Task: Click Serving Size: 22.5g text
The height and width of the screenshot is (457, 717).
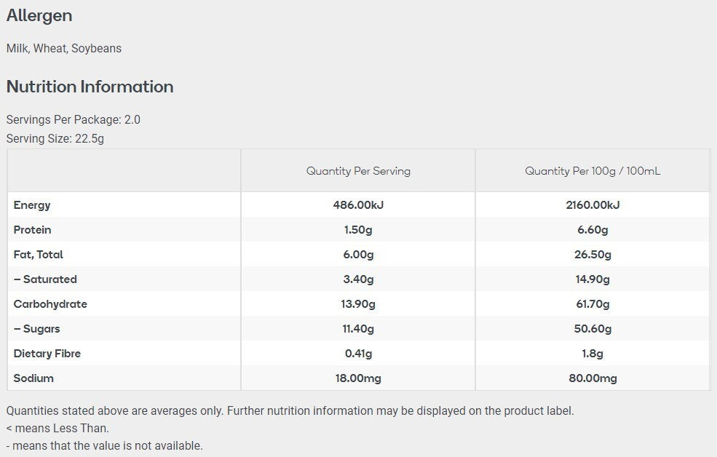Action: coord(55,138)
